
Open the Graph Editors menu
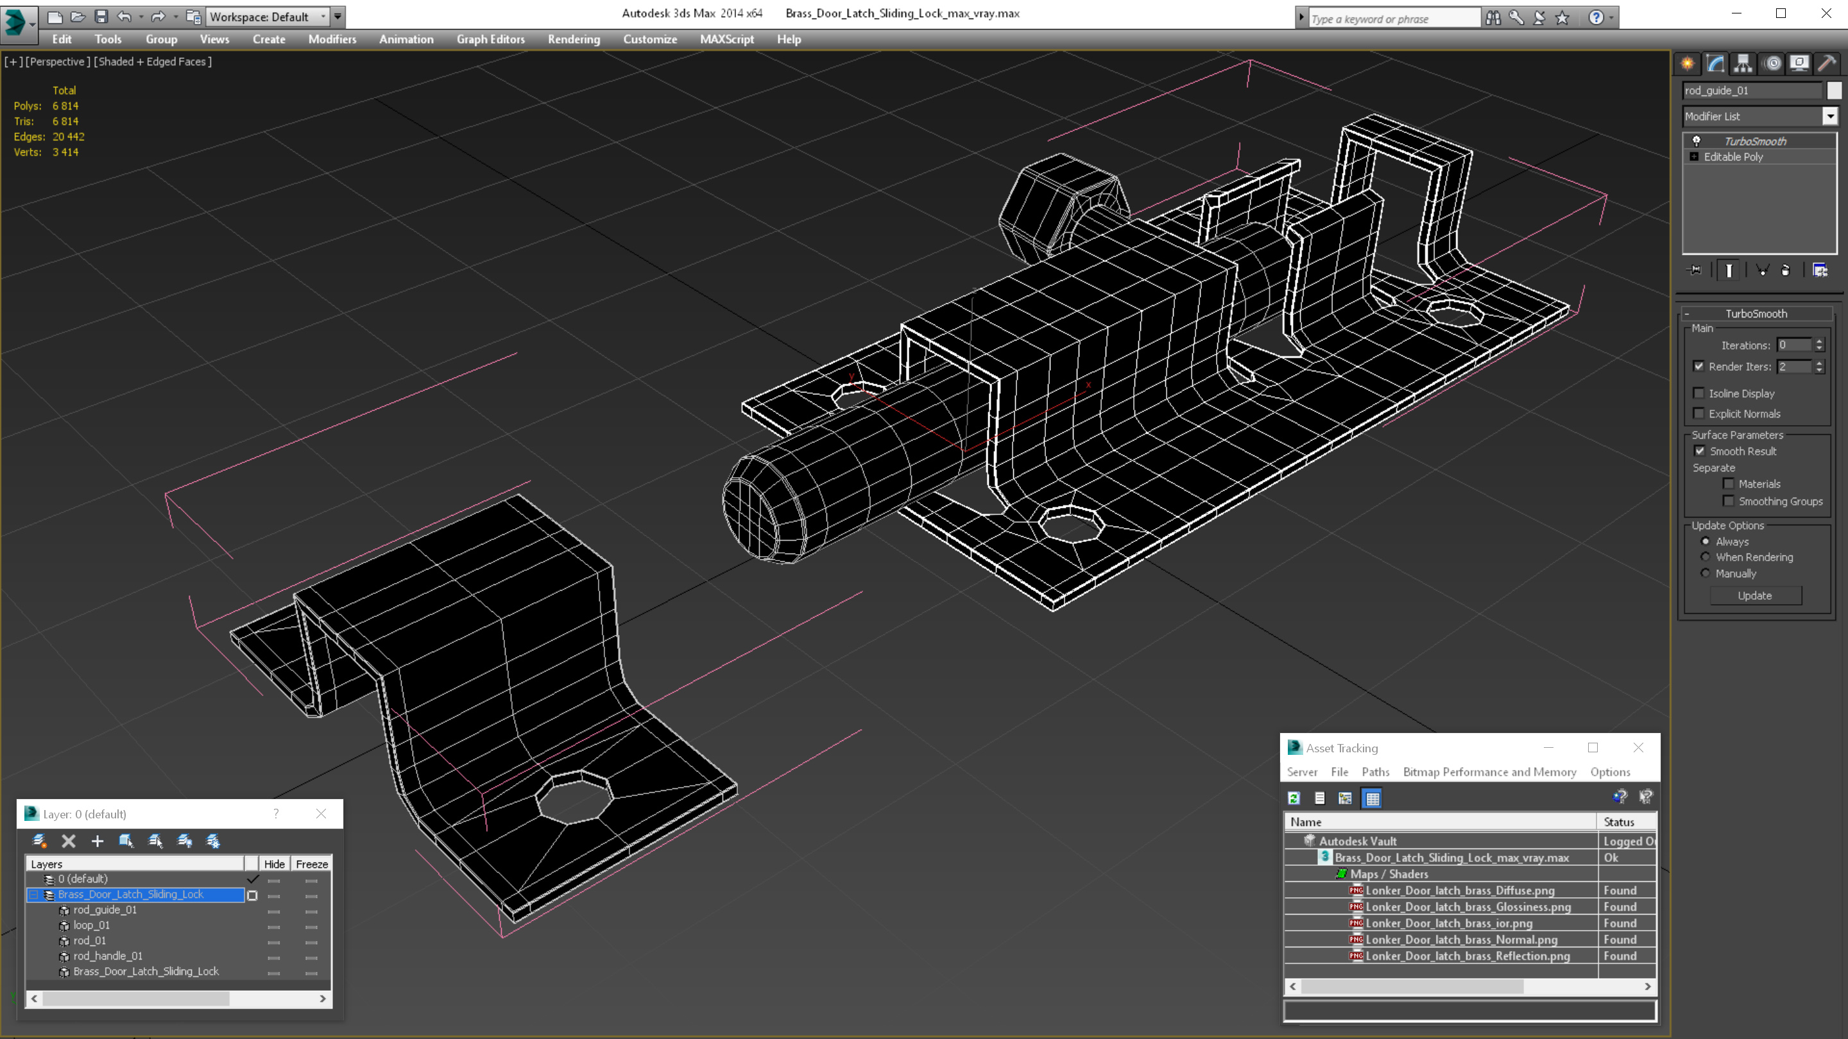[491, 39]
